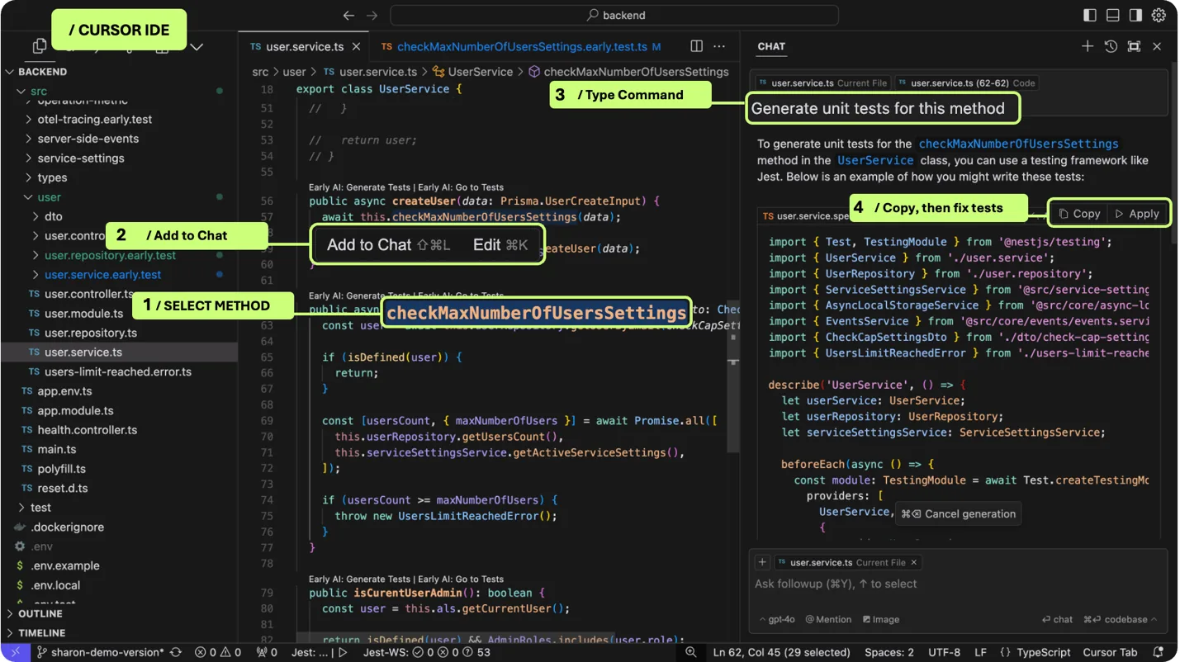
Task: Expand the server-side-events folder
Action: click(88, 139)
